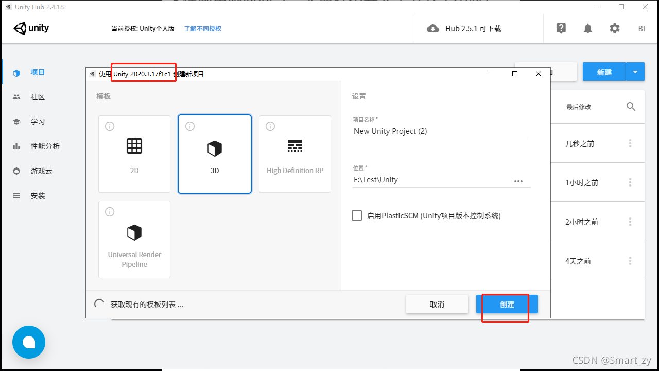Open the chat bubble assistant button
Screen dimensions: 659x371
[29, 342]
